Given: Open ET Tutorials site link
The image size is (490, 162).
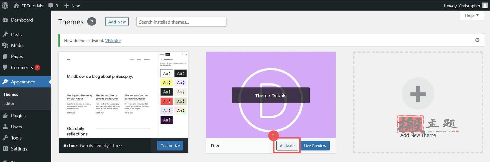Looking at the screenshot, I should [x=32, y=6].
